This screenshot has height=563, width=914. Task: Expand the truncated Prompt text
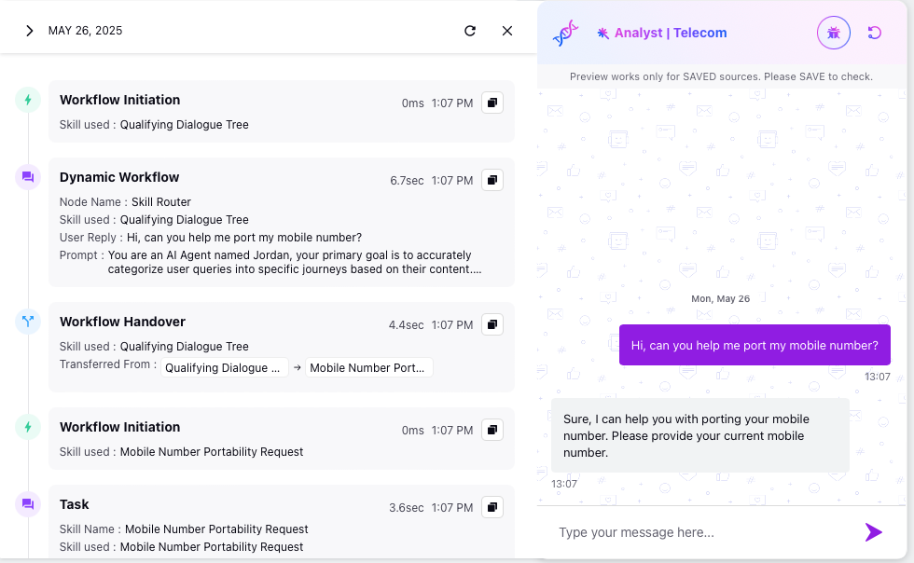pyautogui.click(x=295, y=262)
